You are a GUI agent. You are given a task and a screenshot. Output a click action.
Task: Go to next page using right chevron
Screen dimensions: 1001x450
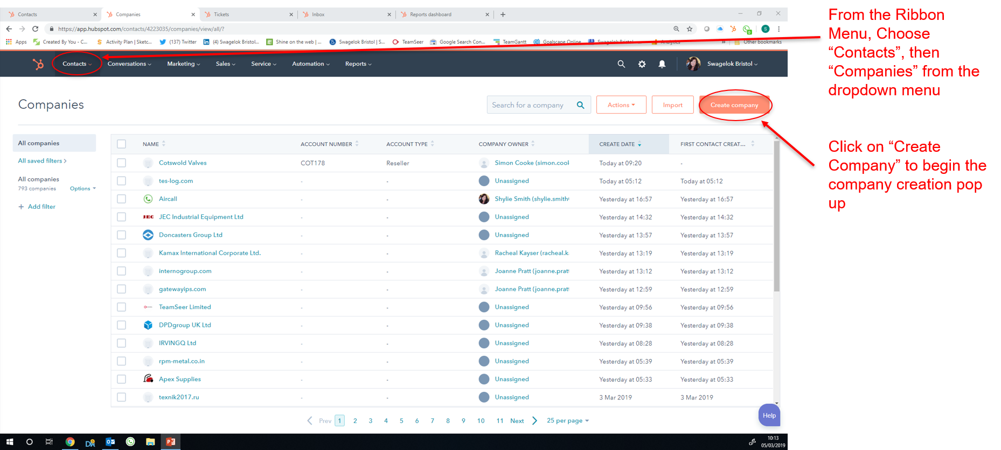click(534, 421)
